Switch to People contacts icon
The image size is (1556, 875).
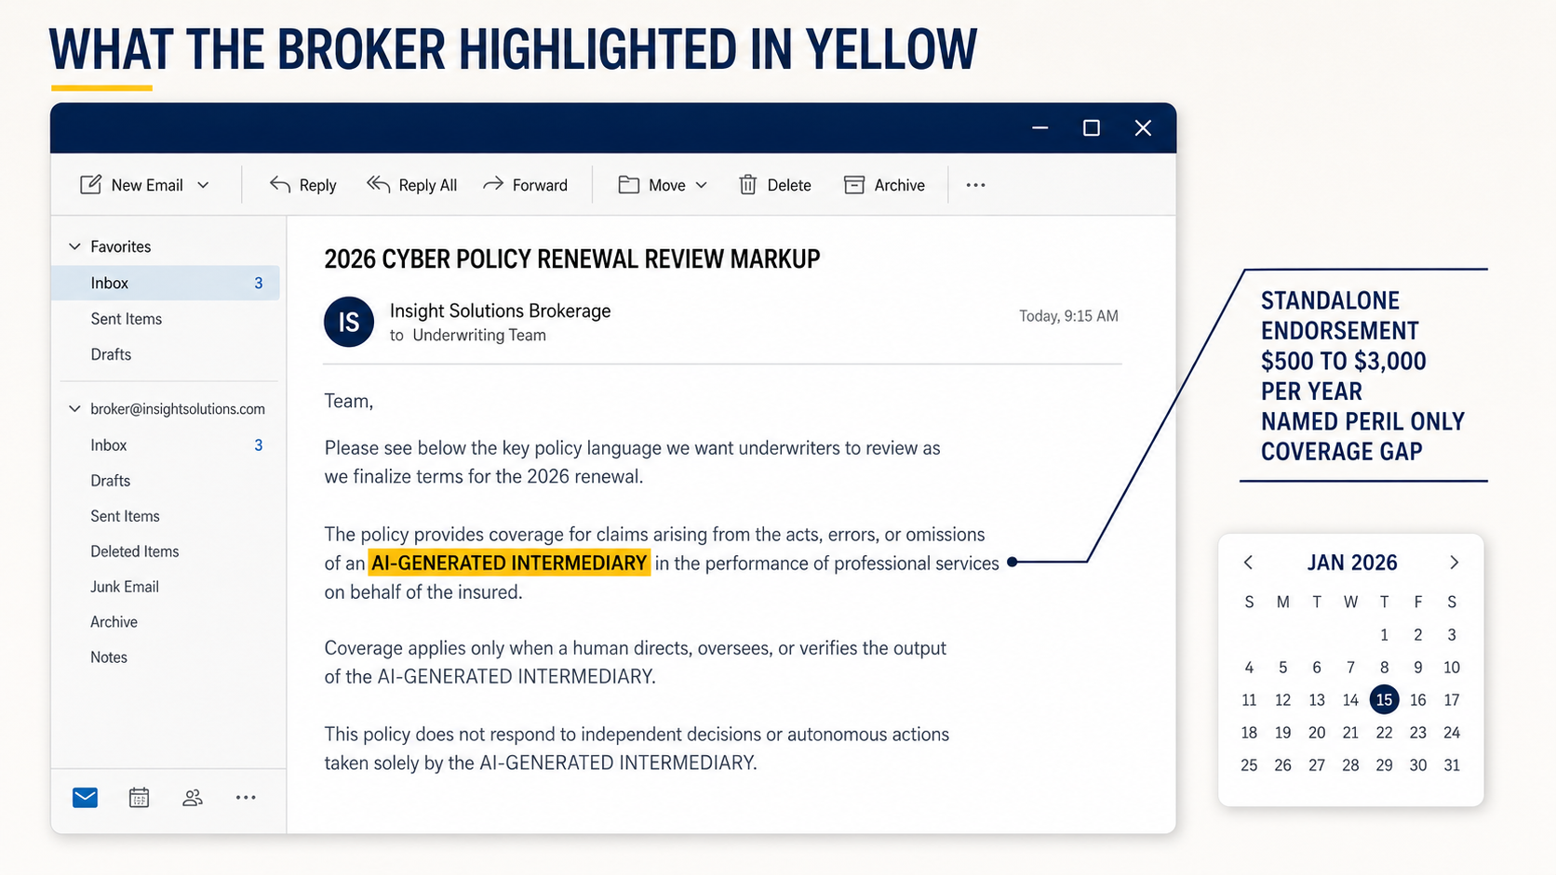[x=193, y=798]
